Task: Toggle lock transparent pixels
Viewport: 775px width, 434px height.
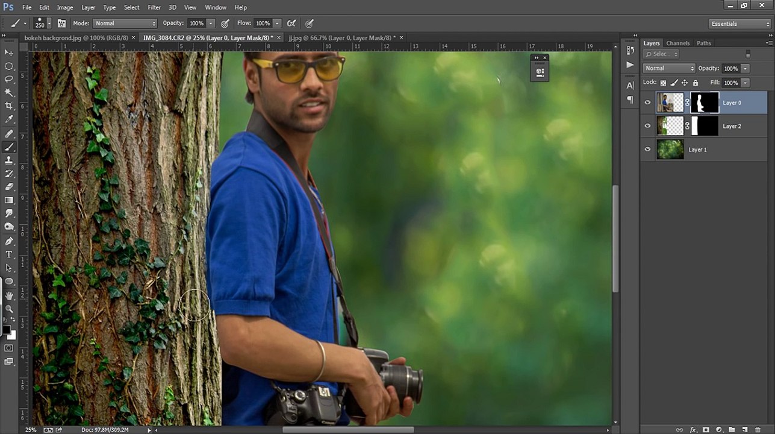Action: [x=663, y=83]
